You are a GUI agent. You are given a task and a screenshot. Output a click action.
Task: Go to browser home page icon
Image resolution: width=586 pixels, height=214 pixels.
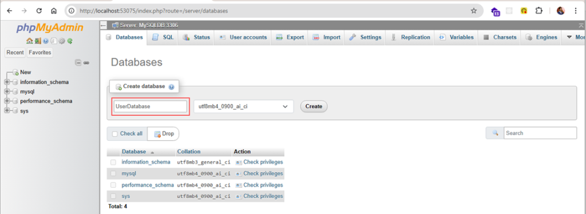[54, 11]
